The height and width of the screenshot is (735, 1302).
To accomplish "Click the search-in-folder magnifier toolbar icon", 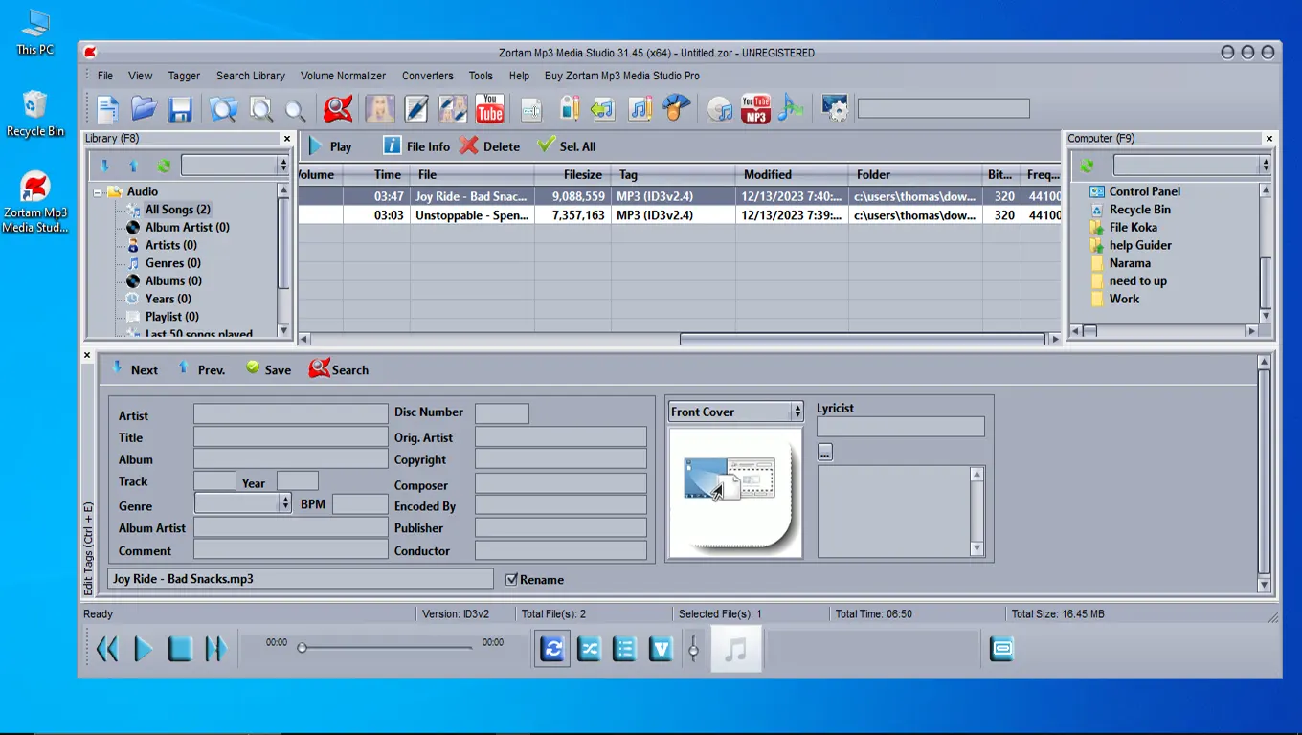I will pos(224,109).
